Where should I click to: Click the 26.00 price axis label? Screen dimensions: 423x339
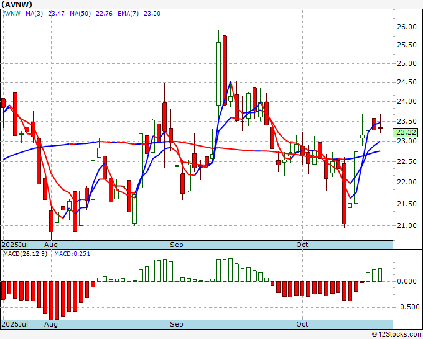tap(407, 27)
